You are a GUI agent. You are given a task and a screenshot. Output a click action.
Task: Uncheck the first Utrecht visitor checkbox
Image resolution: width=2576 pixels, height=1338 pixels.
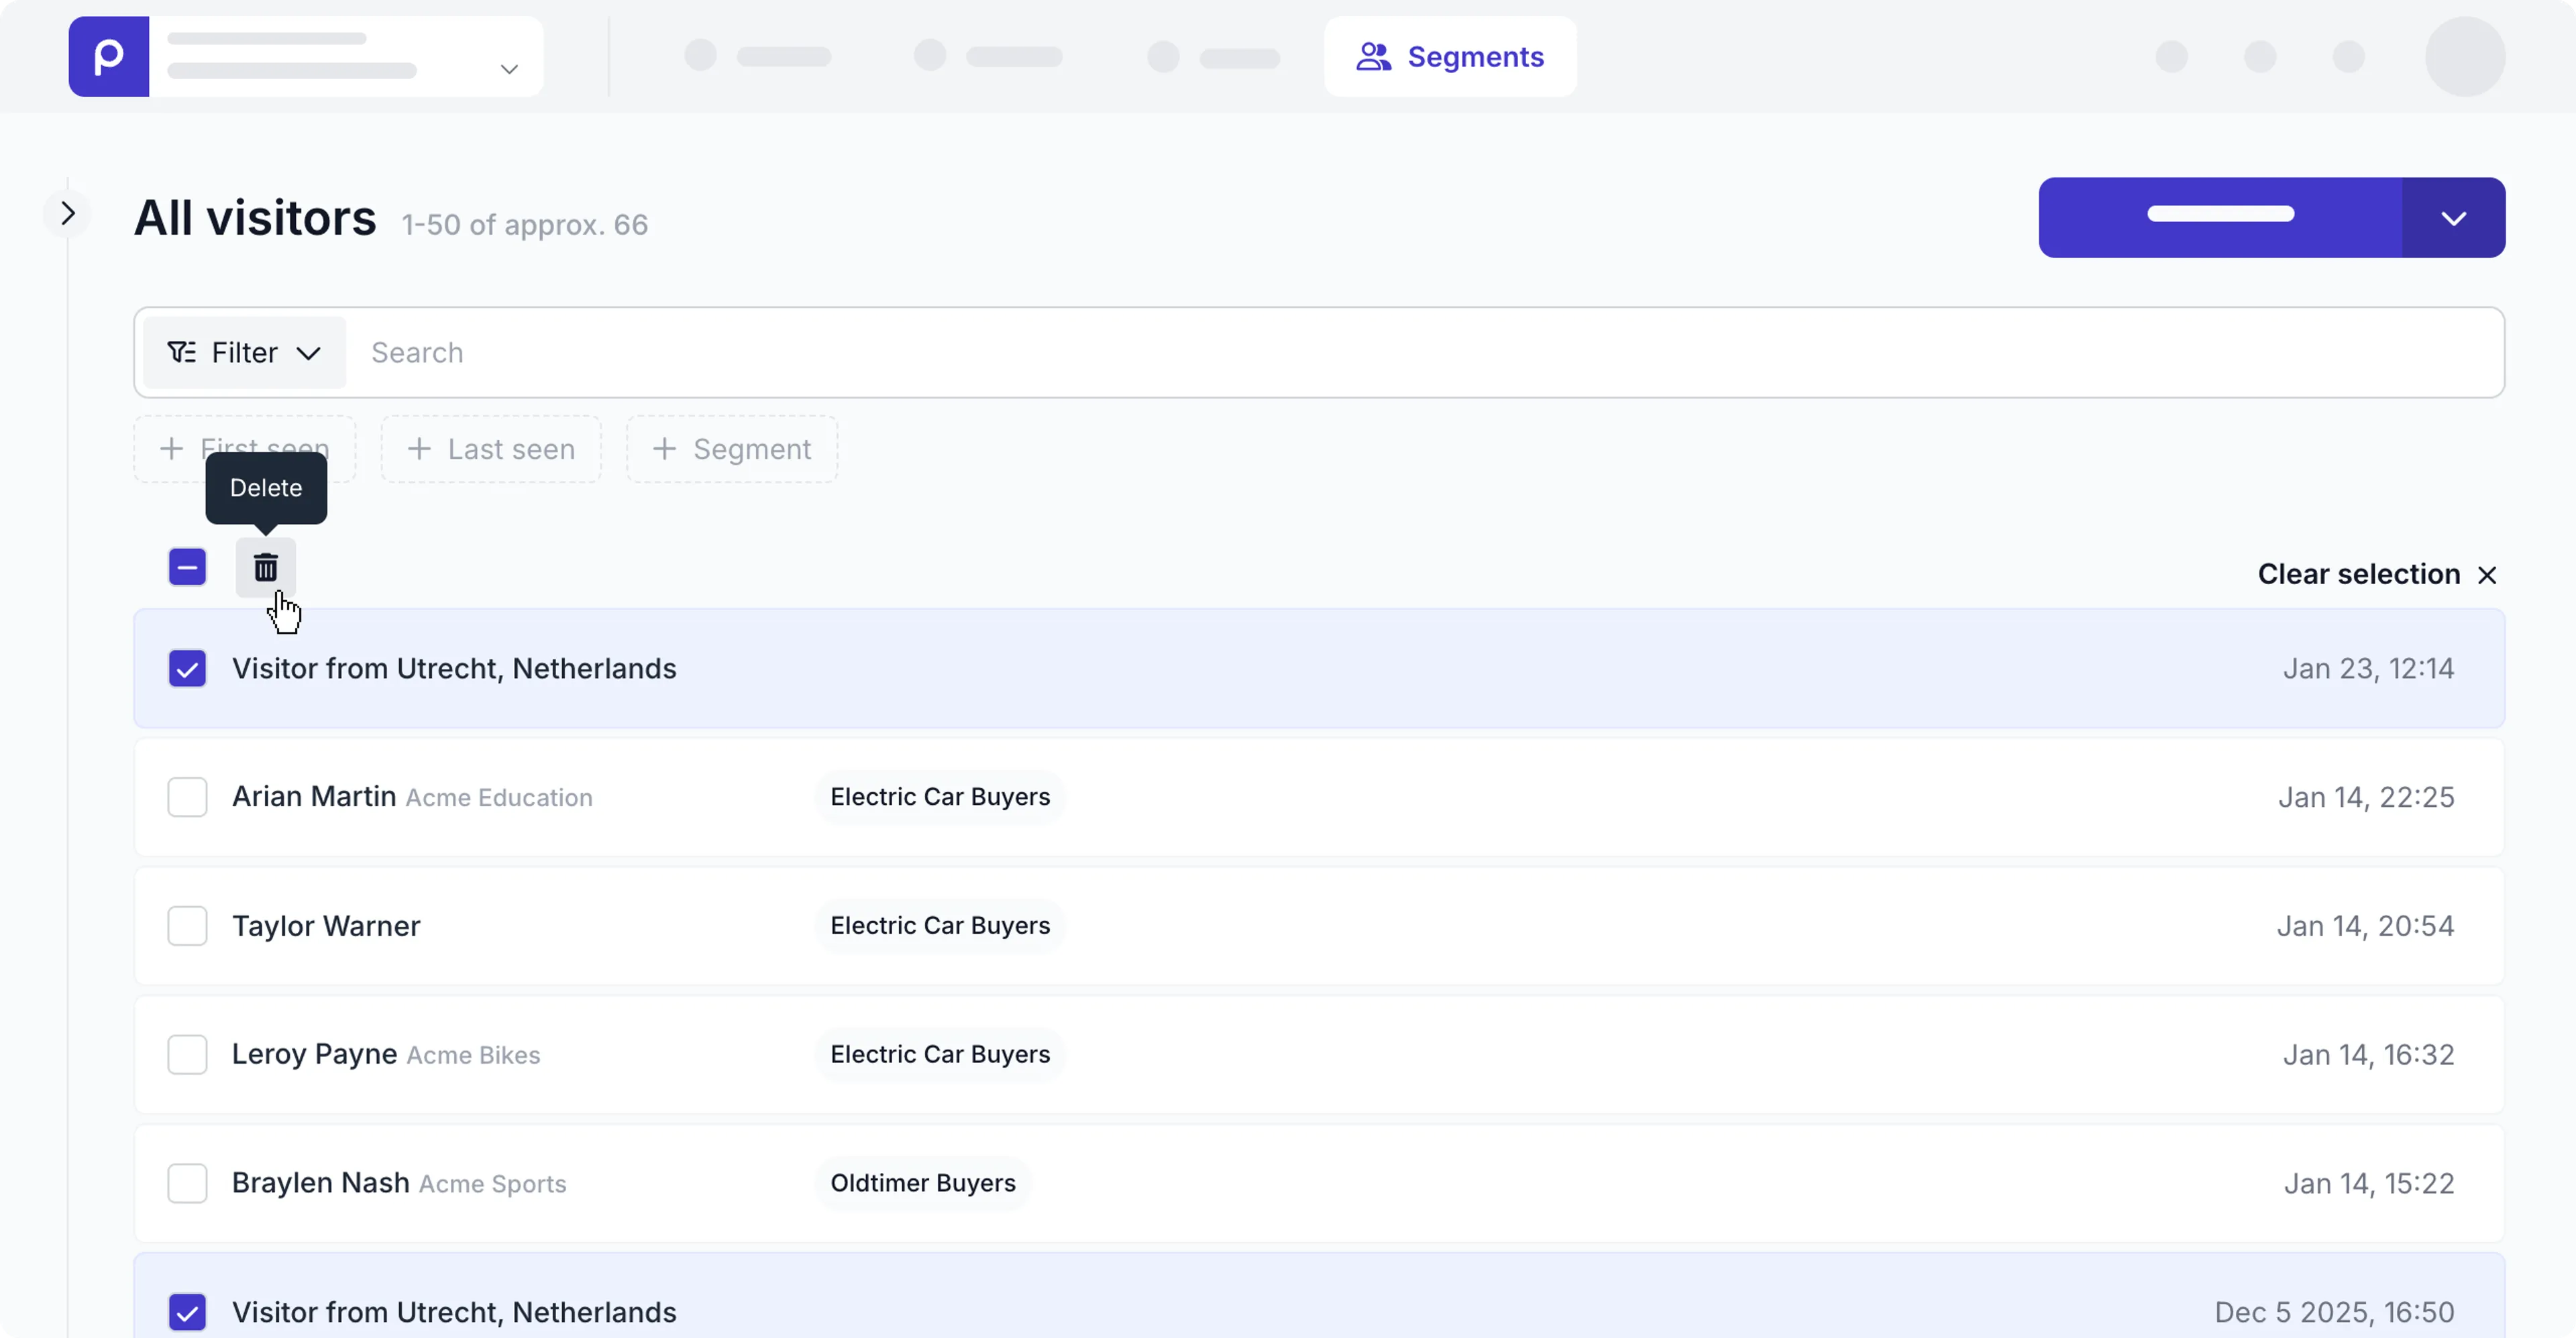click(187, 668)
